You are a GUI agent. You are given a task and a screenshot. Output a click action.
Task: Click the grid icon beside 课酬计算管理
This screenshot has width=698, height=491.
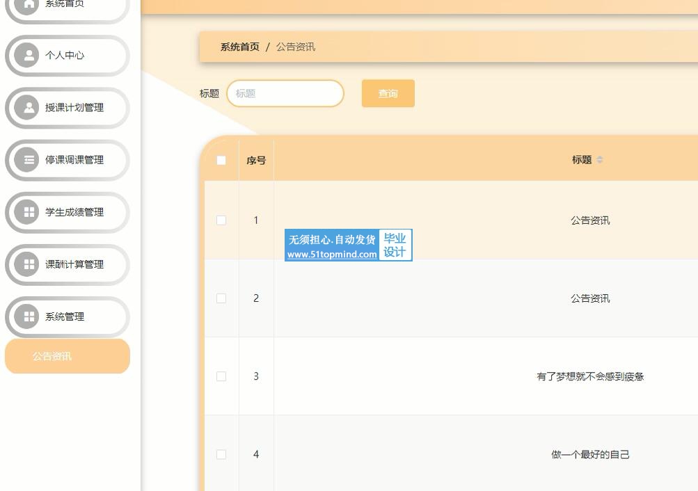point(29,264)
